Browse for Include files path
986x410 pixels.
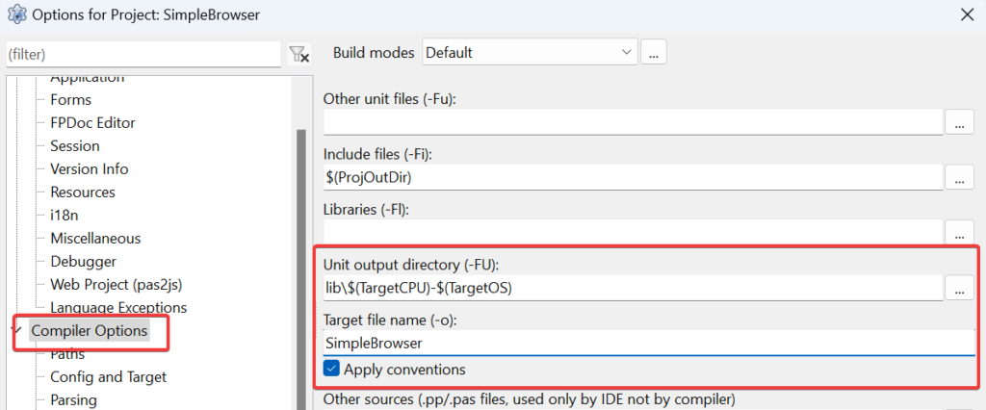(x=959, y=177)
